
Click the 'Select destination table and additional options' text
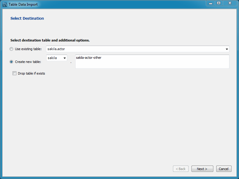coord(50,40)
